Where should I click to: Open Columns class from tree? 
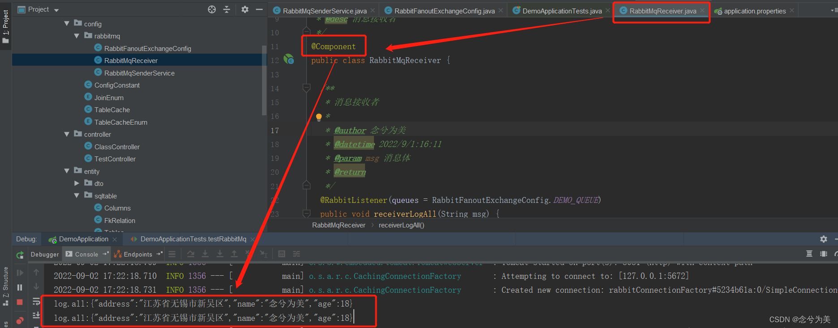coord(117,208)
